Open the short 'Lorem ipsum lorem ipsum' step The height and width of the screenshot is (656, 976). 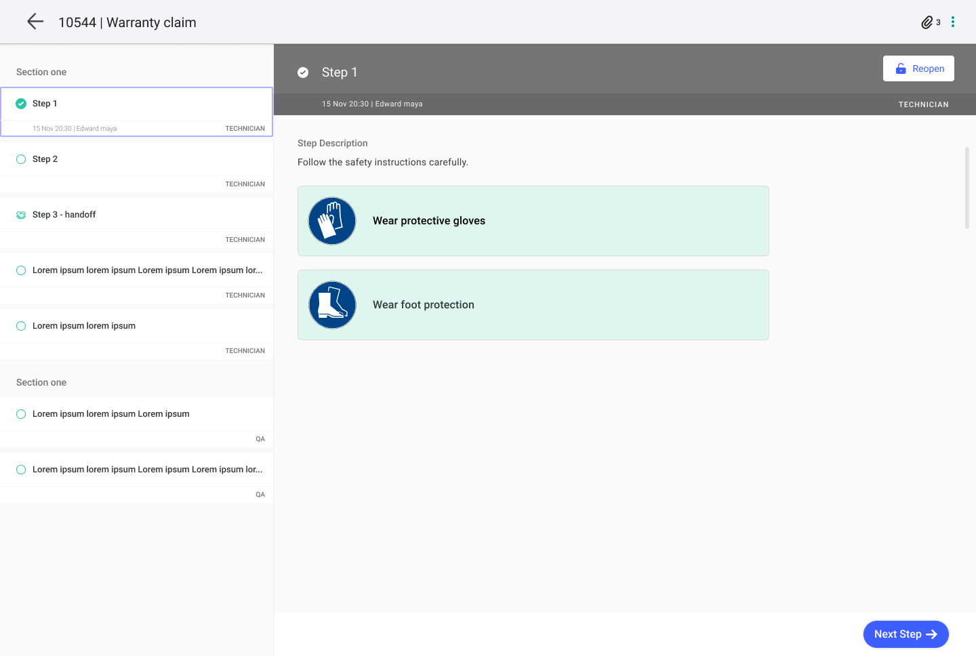137,334
